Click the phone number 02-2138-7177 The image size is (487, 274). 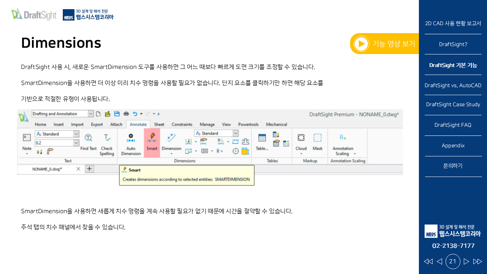click(x=453, y=246)
